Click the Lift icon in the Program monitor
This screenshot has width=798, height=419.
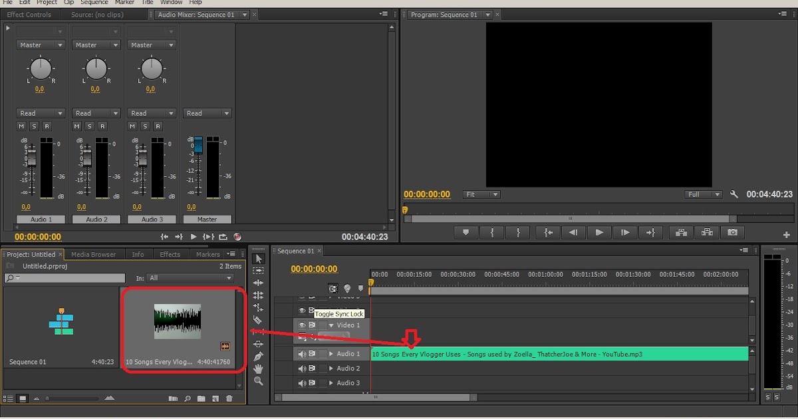pyautogui.click(x=681, y=232)
